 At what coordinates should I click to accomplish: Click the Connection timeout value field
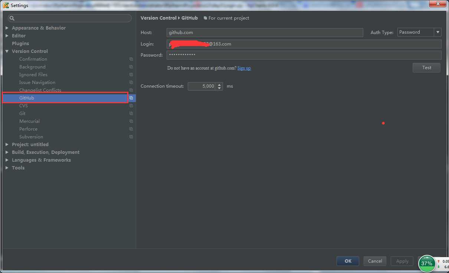pos(202,86)
